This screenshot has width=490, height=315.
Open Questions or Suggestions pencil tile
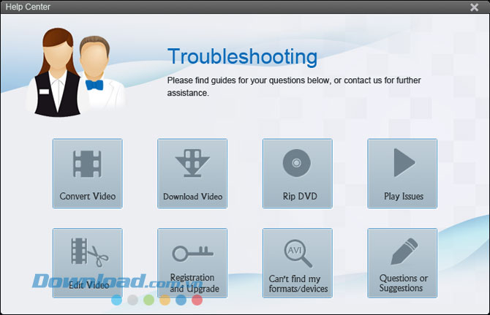point(402,263)
